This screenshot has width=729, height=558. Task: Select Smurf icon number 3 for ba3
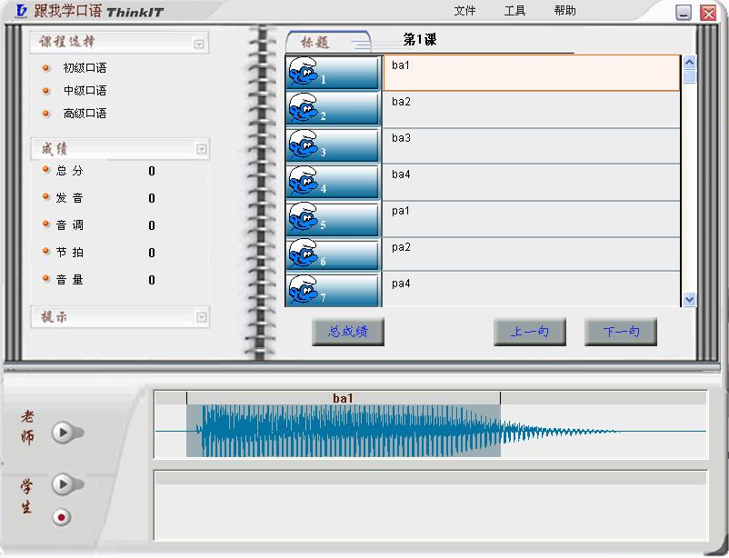(x=333, y=145)
